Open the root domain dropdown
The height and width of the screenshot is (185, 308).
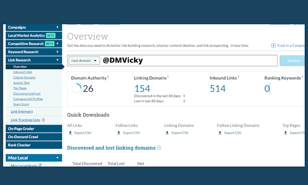coord(84,61)
